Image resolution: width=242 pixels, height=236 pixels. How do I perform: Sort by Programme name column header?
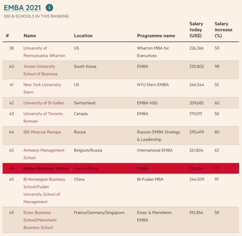point(156,36)
